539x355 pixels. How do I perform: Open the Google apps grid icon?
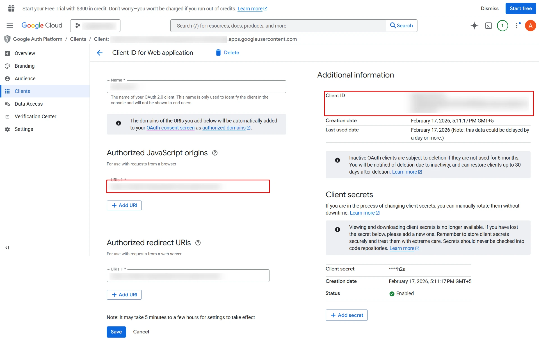click(11, 8)
